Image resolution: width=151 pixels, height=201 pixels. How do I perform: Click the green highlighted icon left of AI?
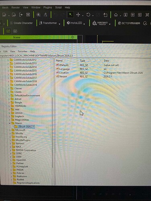point(8,31)
